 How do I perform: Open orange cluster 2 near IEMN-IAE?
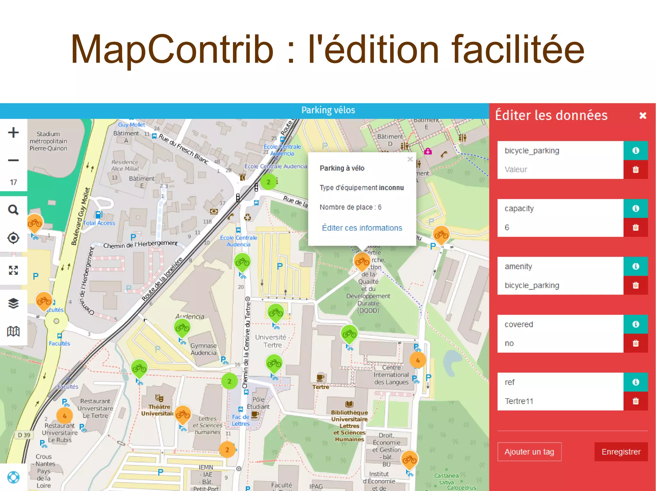tap(227, 449)
